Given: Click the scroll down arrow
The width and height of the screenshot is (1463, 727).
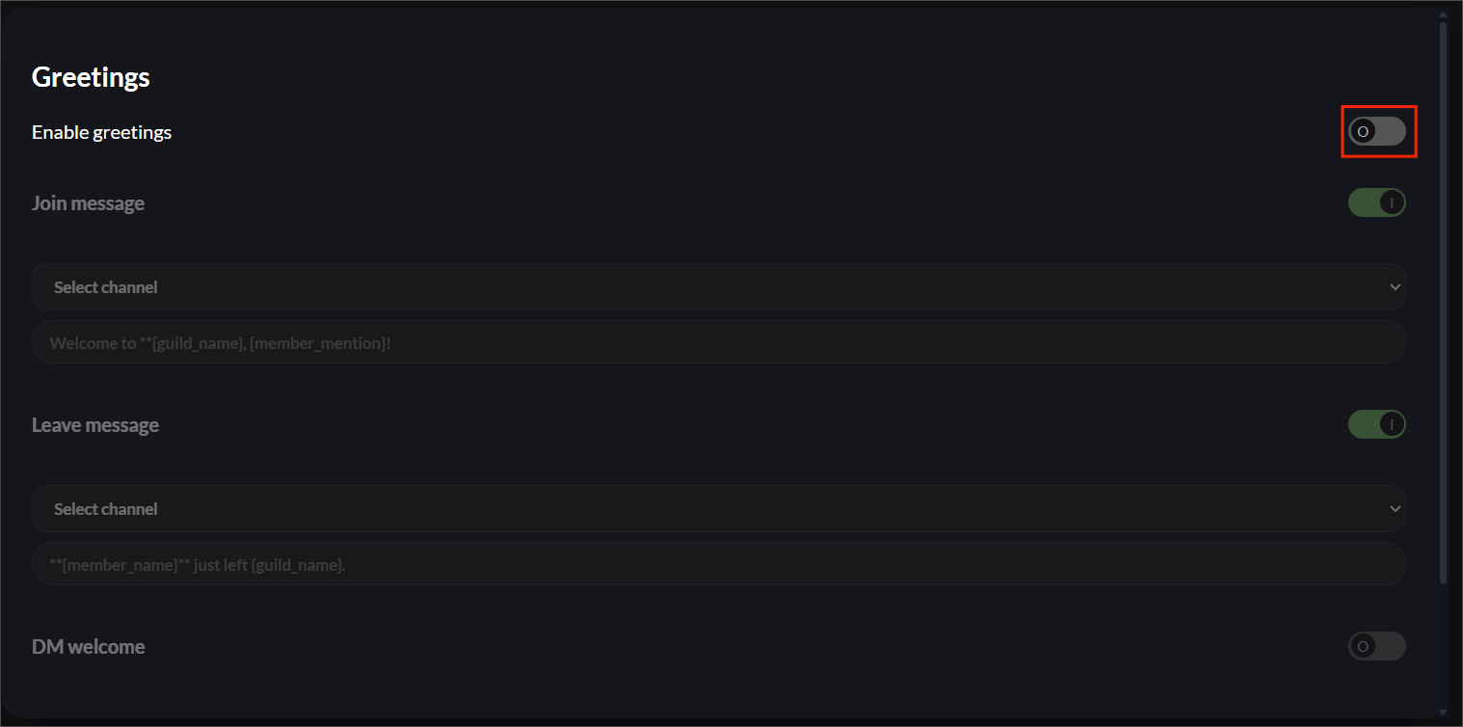Looking at the screenshot, I should (x=1443, y=713).
